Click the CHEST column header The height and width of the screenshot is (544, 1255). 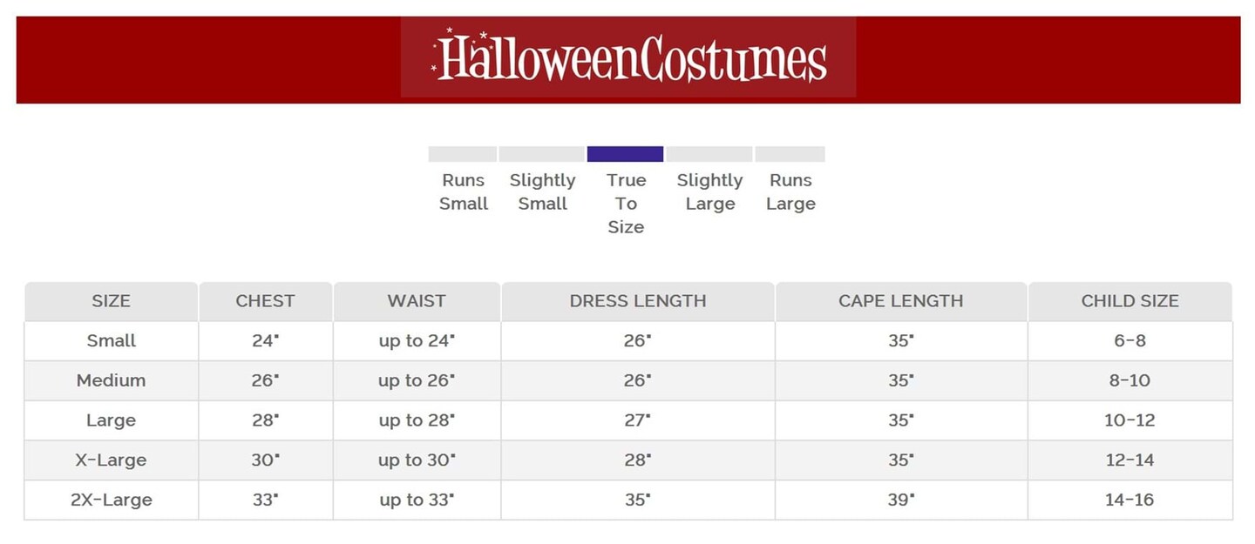point(265,301)
